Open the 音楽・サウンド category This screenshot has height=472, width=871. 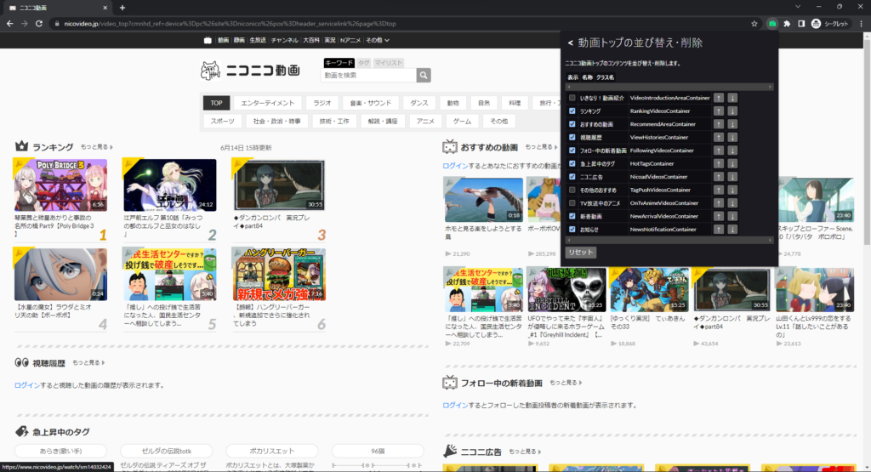click(x=371, y=103)
